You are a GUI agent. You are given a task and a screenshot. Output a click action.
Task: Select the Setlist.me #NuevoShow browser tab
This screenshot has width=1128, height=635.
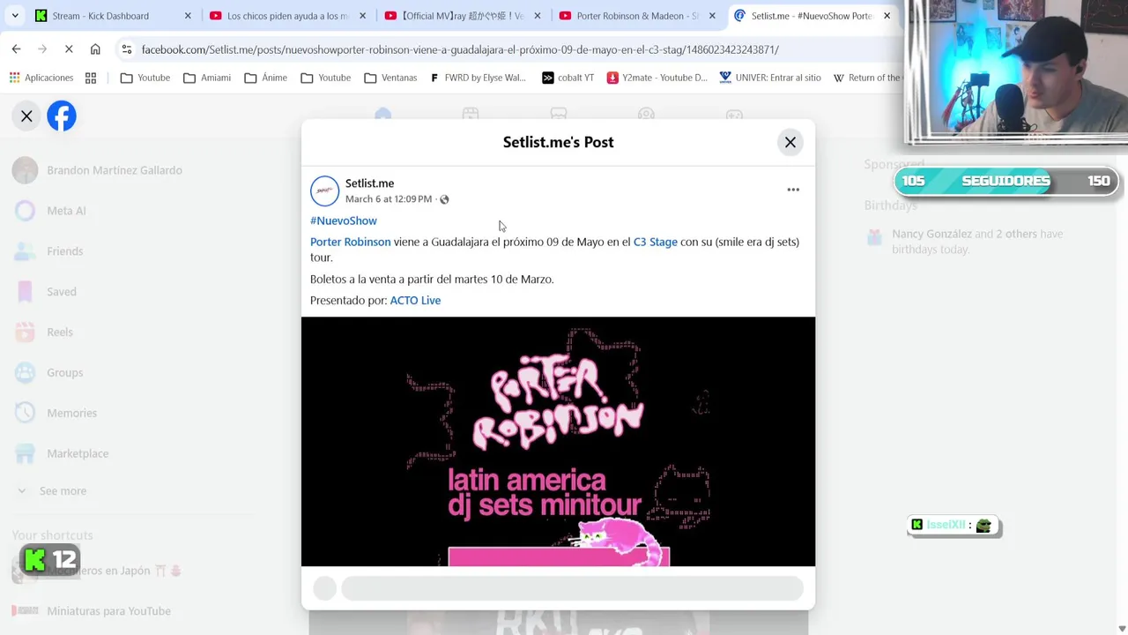coord(812,16)
